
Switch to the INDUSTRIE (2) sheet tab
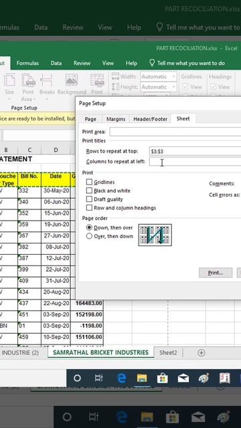coord(20,352)
